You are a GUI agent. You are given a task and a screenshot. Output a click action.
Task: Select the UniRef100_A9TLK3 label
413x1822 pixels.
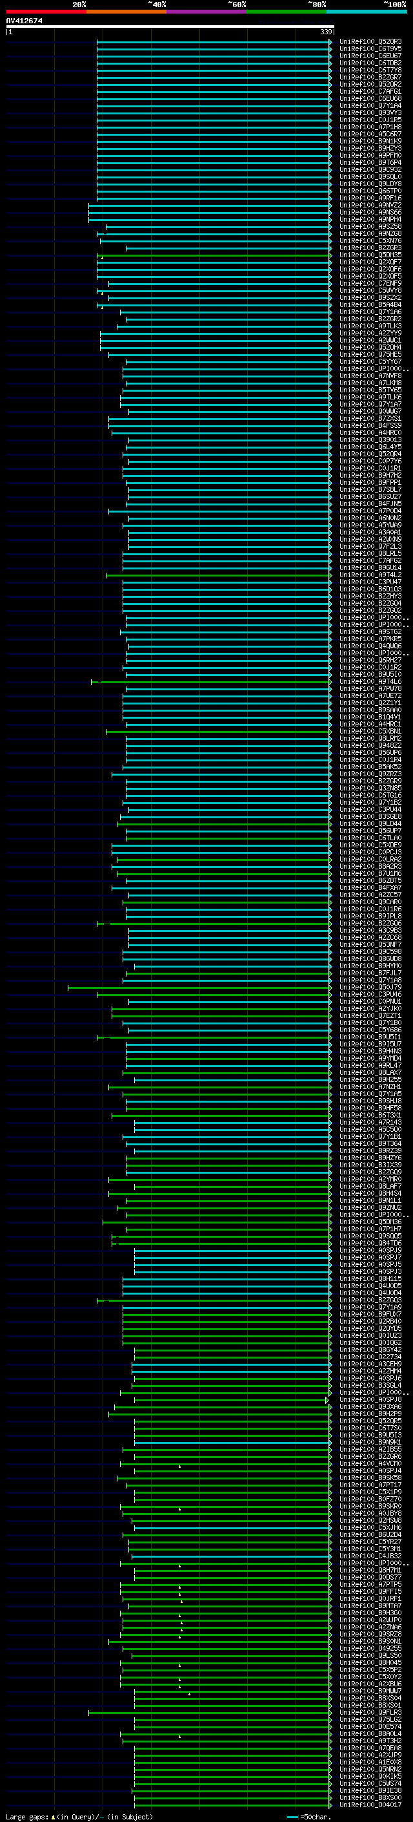coord(370,326)
